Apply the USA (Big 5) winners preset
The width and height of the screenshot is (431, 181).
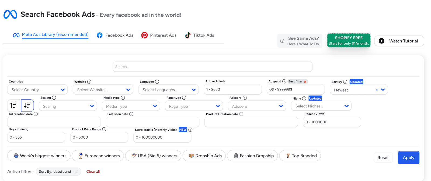point(153,156)
